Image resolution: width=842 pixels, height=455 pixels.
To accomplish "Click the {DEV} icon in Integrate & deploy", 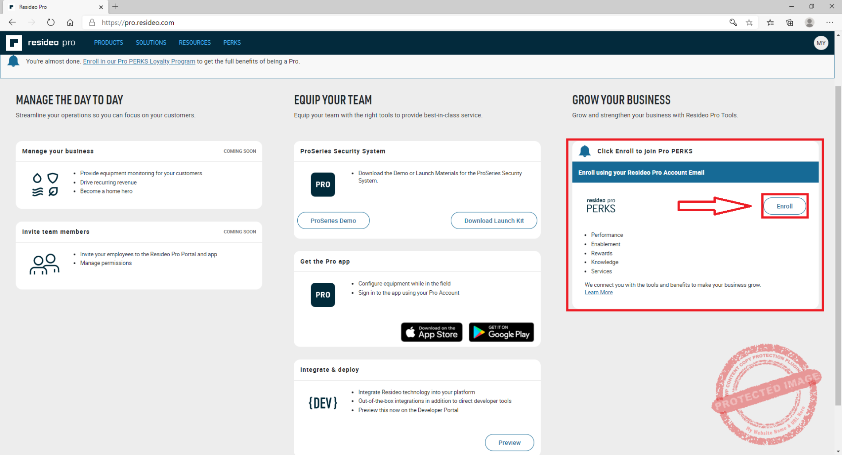I will pyautogui.click(x=323, y=403).
